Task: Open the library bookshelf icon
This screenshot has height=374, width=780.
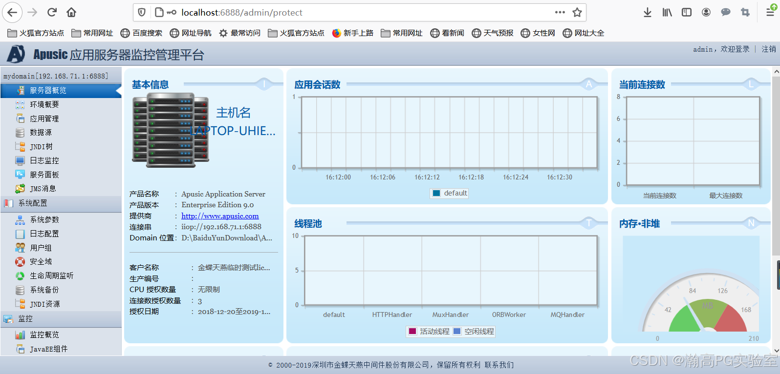Action: click(x=667, y=12)
